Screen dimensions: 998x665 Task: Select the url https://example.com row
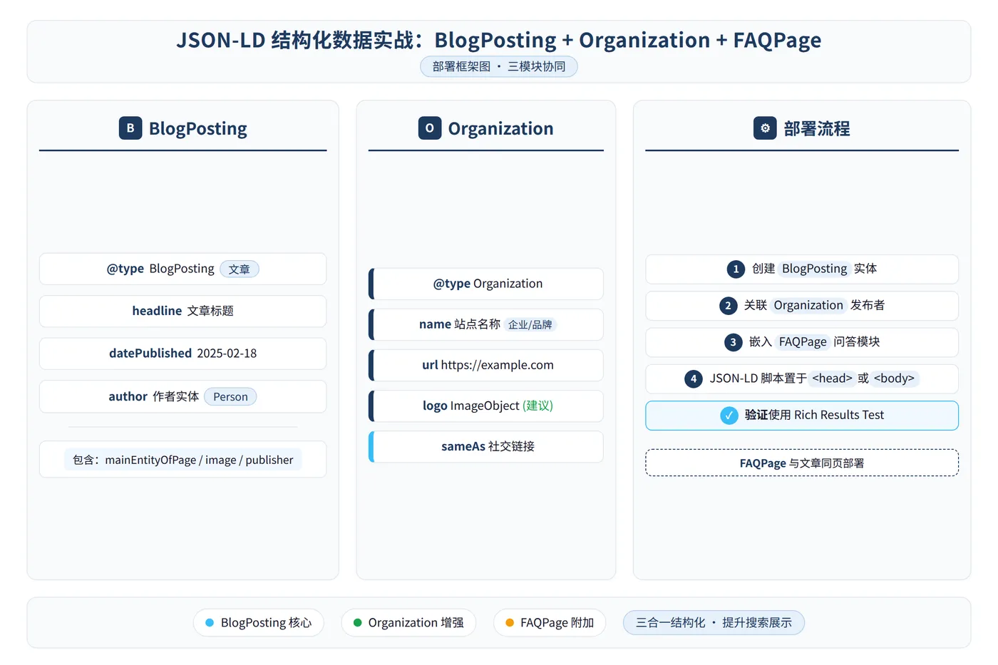coord(486,366)
